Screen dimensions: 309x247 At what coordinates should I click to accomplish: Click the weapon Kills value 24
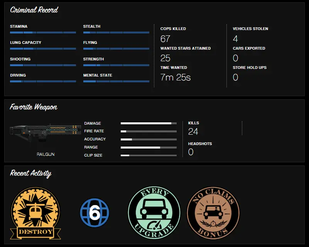193,132
